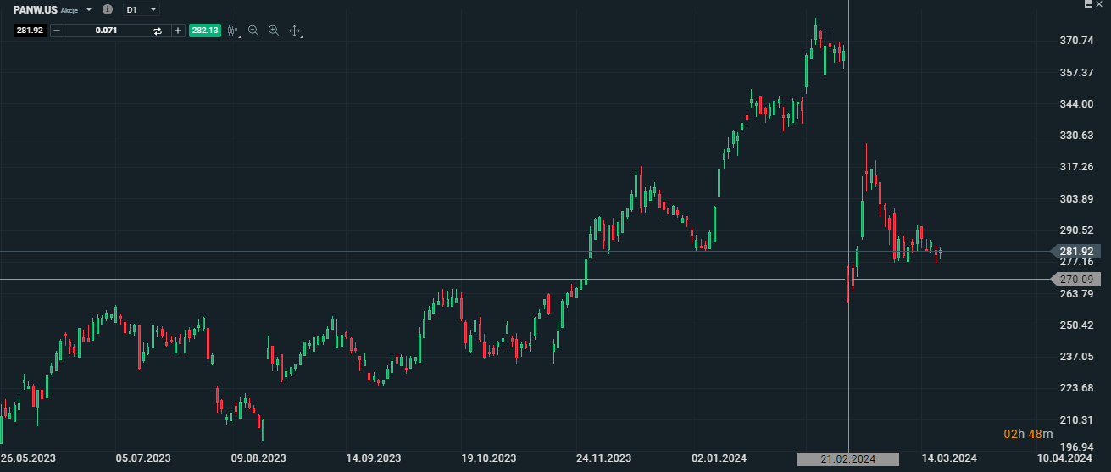
Task: Buy at the 282.13 ask price
Action: click(204, 31)
